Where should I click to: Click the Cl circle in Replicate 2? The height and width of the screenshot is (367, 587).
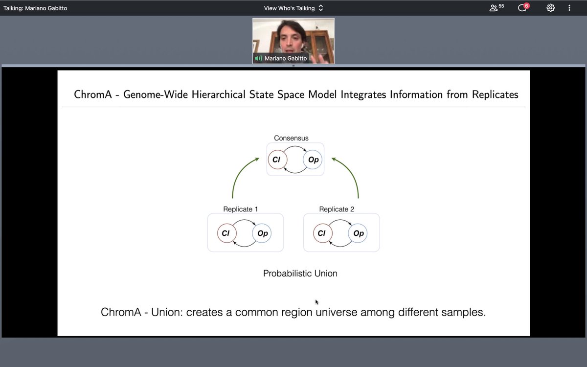pyautogui.click(x=322, y=233)
